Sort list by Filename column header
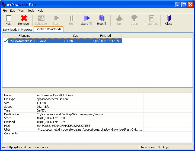 [35, 36]
